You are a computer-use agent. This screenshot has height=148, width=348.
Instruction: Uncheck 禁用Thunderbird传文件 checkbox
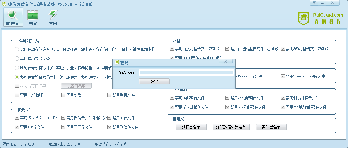point(283,76)
